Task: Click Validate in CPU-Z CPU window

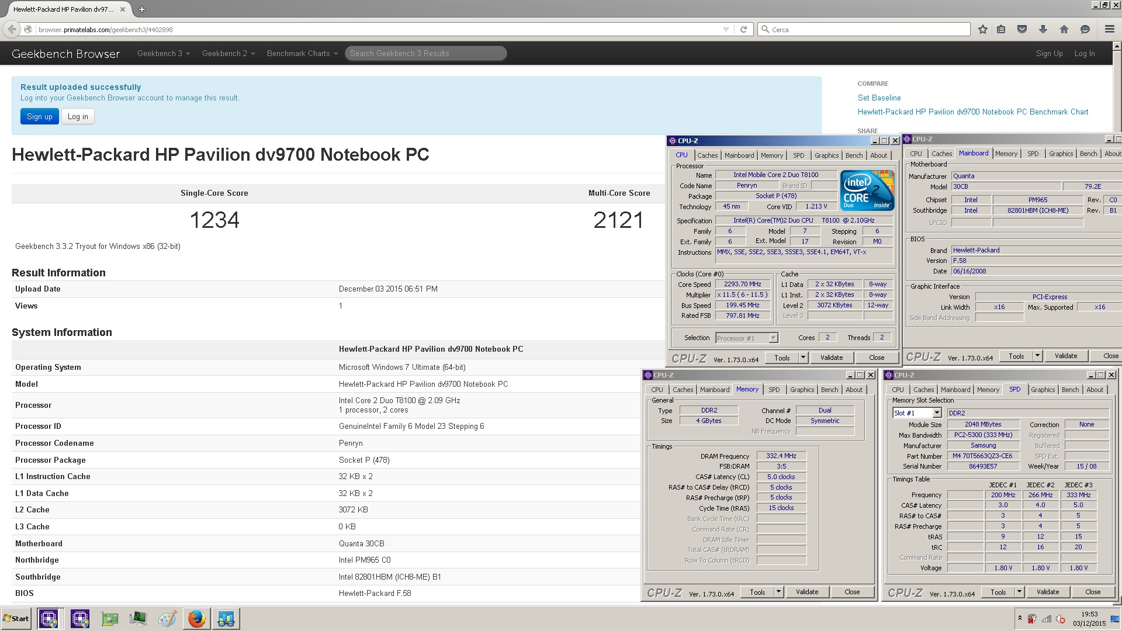Action: pos(832,358)
